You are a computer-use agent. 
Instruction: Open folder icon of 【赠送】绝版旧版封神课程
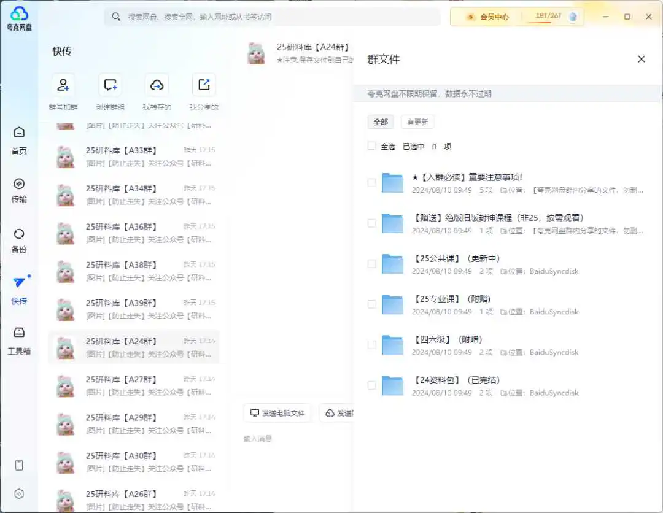(x=392, y=223)
